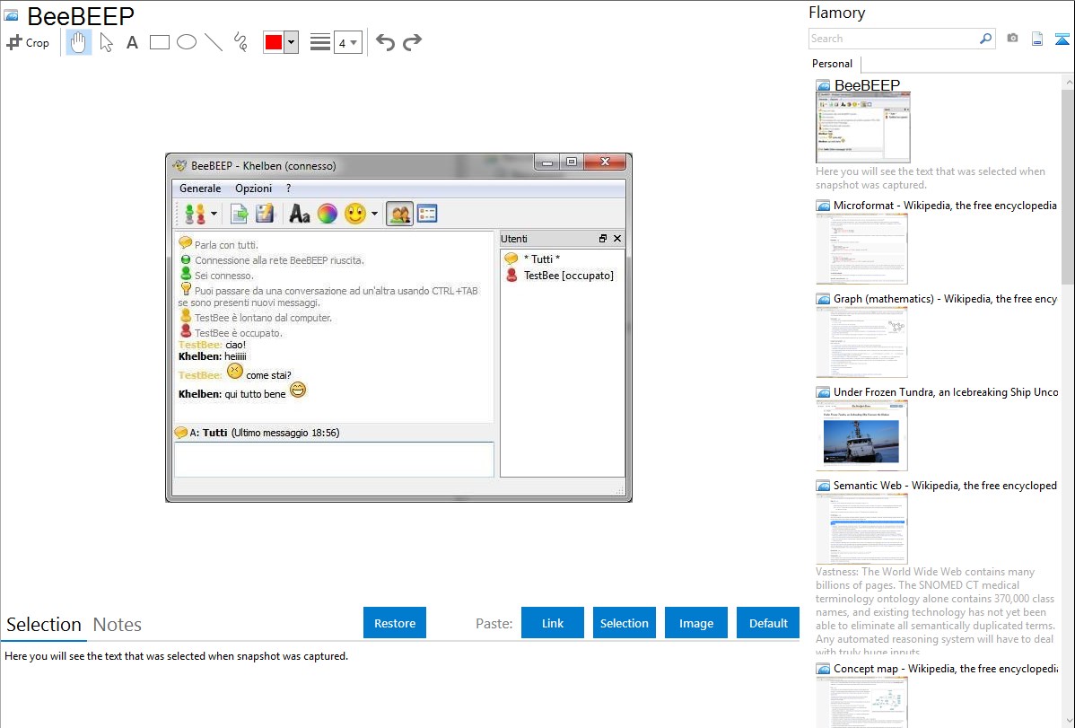Image resolution: width=1075 pixels, height=728 pixels.
Task: Select TestBee [occupato] user
Action: 559,276
